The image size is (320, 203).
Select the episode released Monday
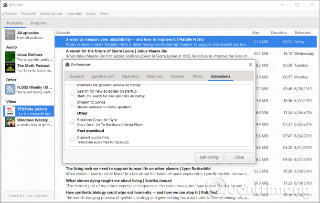[286, 77]
